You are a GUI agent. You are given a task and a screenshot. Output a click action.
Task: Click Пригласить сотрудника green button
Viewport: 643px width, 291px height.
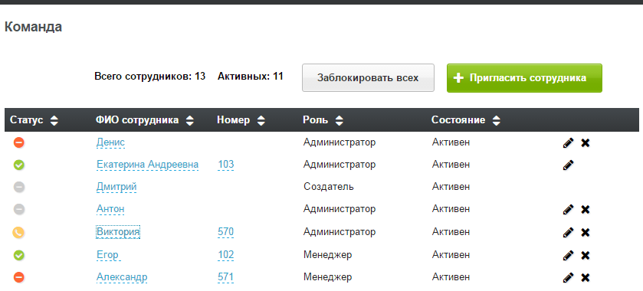524,78
